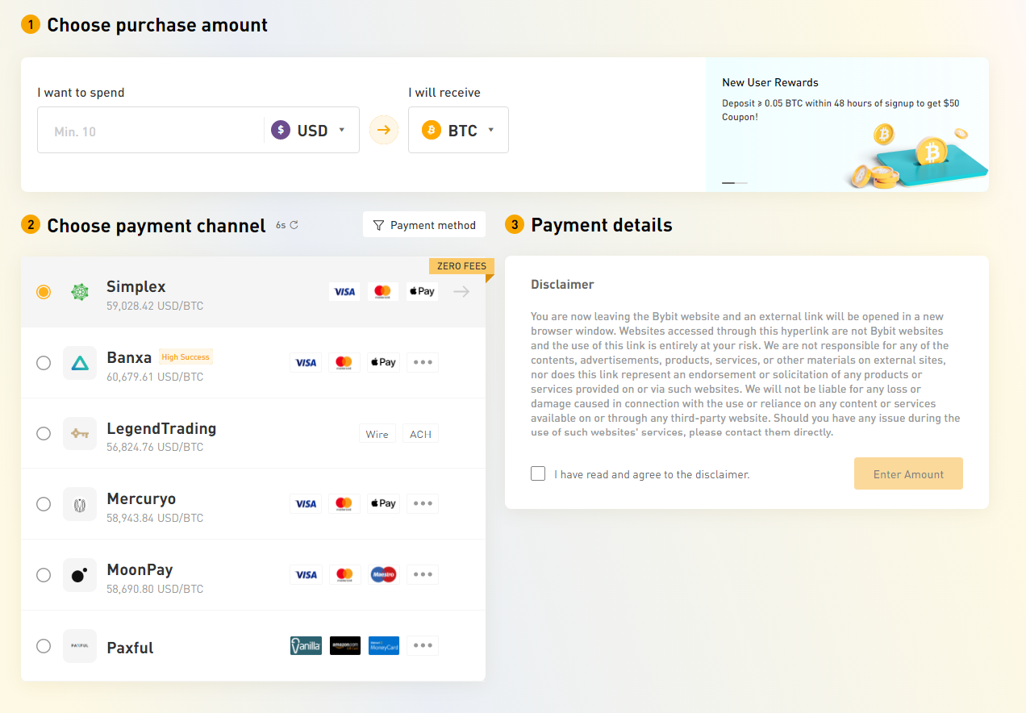This screenshot has width=1026, height=713.
Task: Click the Mercuryo logo icon
Action: click(79, 504)
